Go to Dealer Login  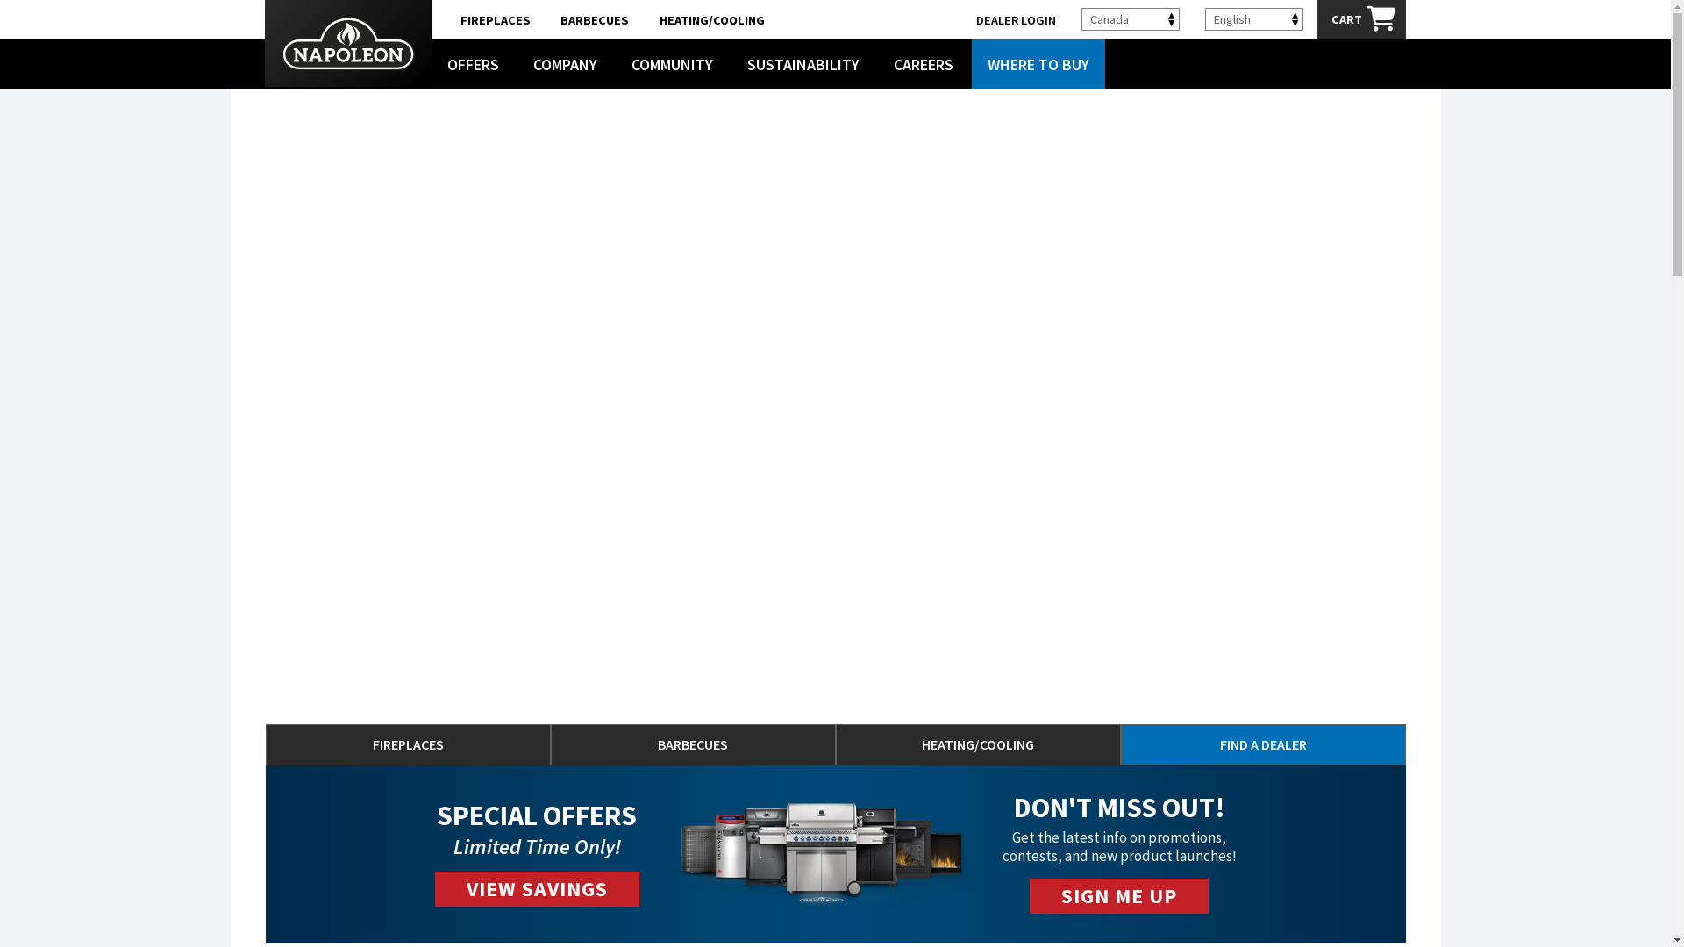tap(1015, 20)
